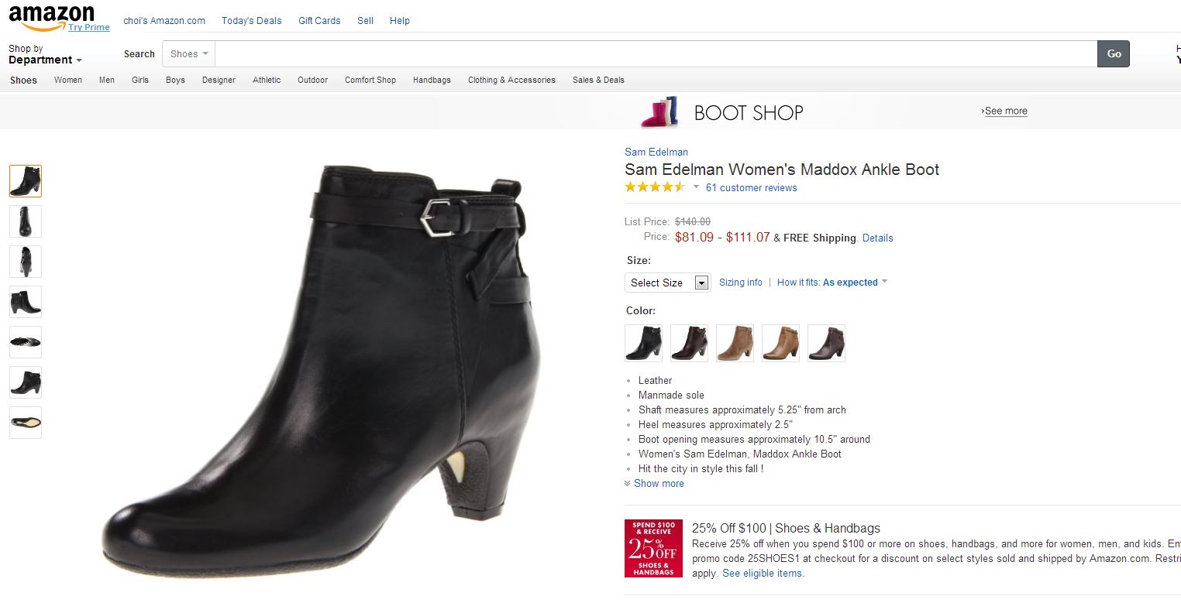Viewport: 1181px width, 603px height.
Task: Go to the Sales & Deals menu
Action: click(x=598, y=80)
